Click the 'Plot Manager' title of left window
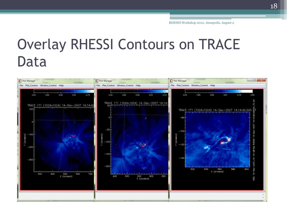 29,81
